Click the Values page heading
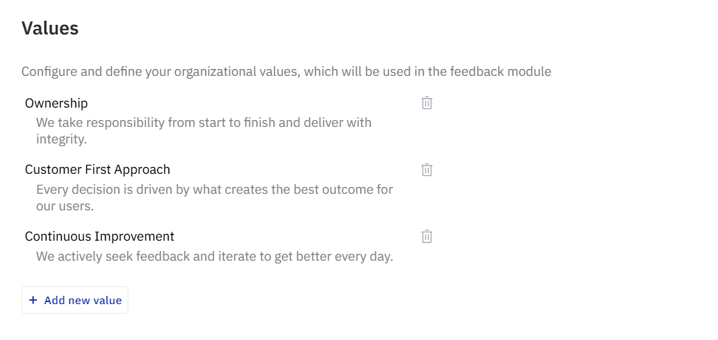This screenshot has height=340, width=718. 50,28
